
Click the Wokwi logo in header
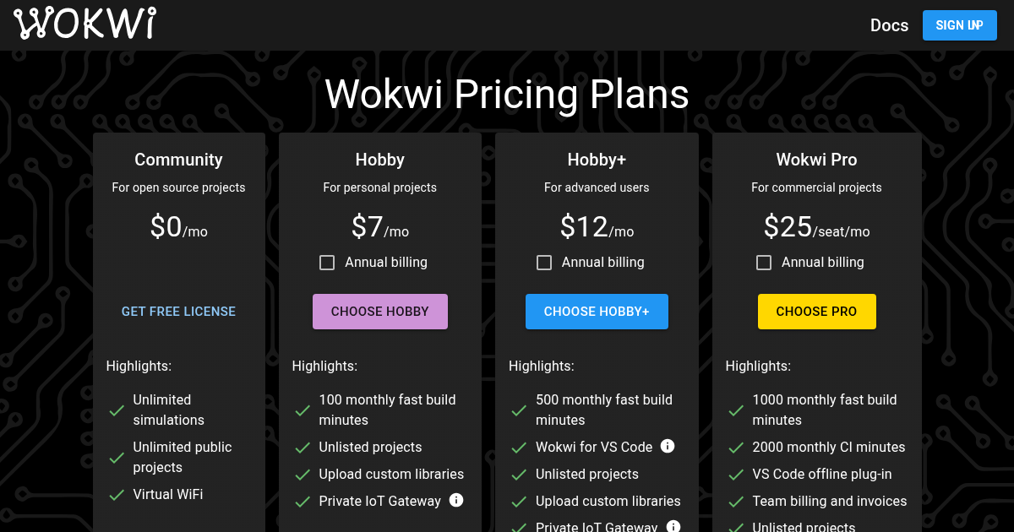tap(84, 24)
